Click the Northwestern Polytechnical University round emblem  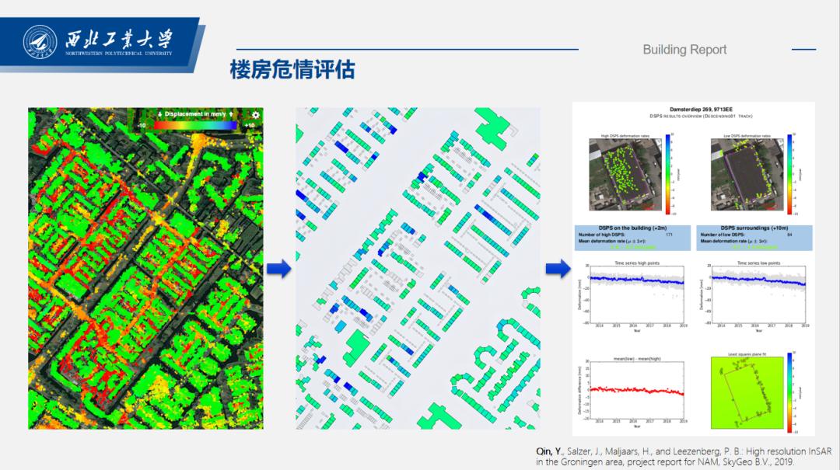pyautogui.click(x=40, y=42)
